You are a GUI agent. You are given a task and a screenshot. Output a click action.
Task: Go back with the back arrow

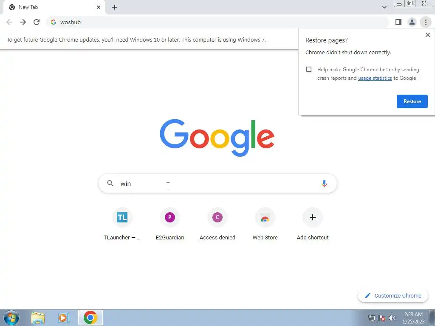(x=9, y=22)
